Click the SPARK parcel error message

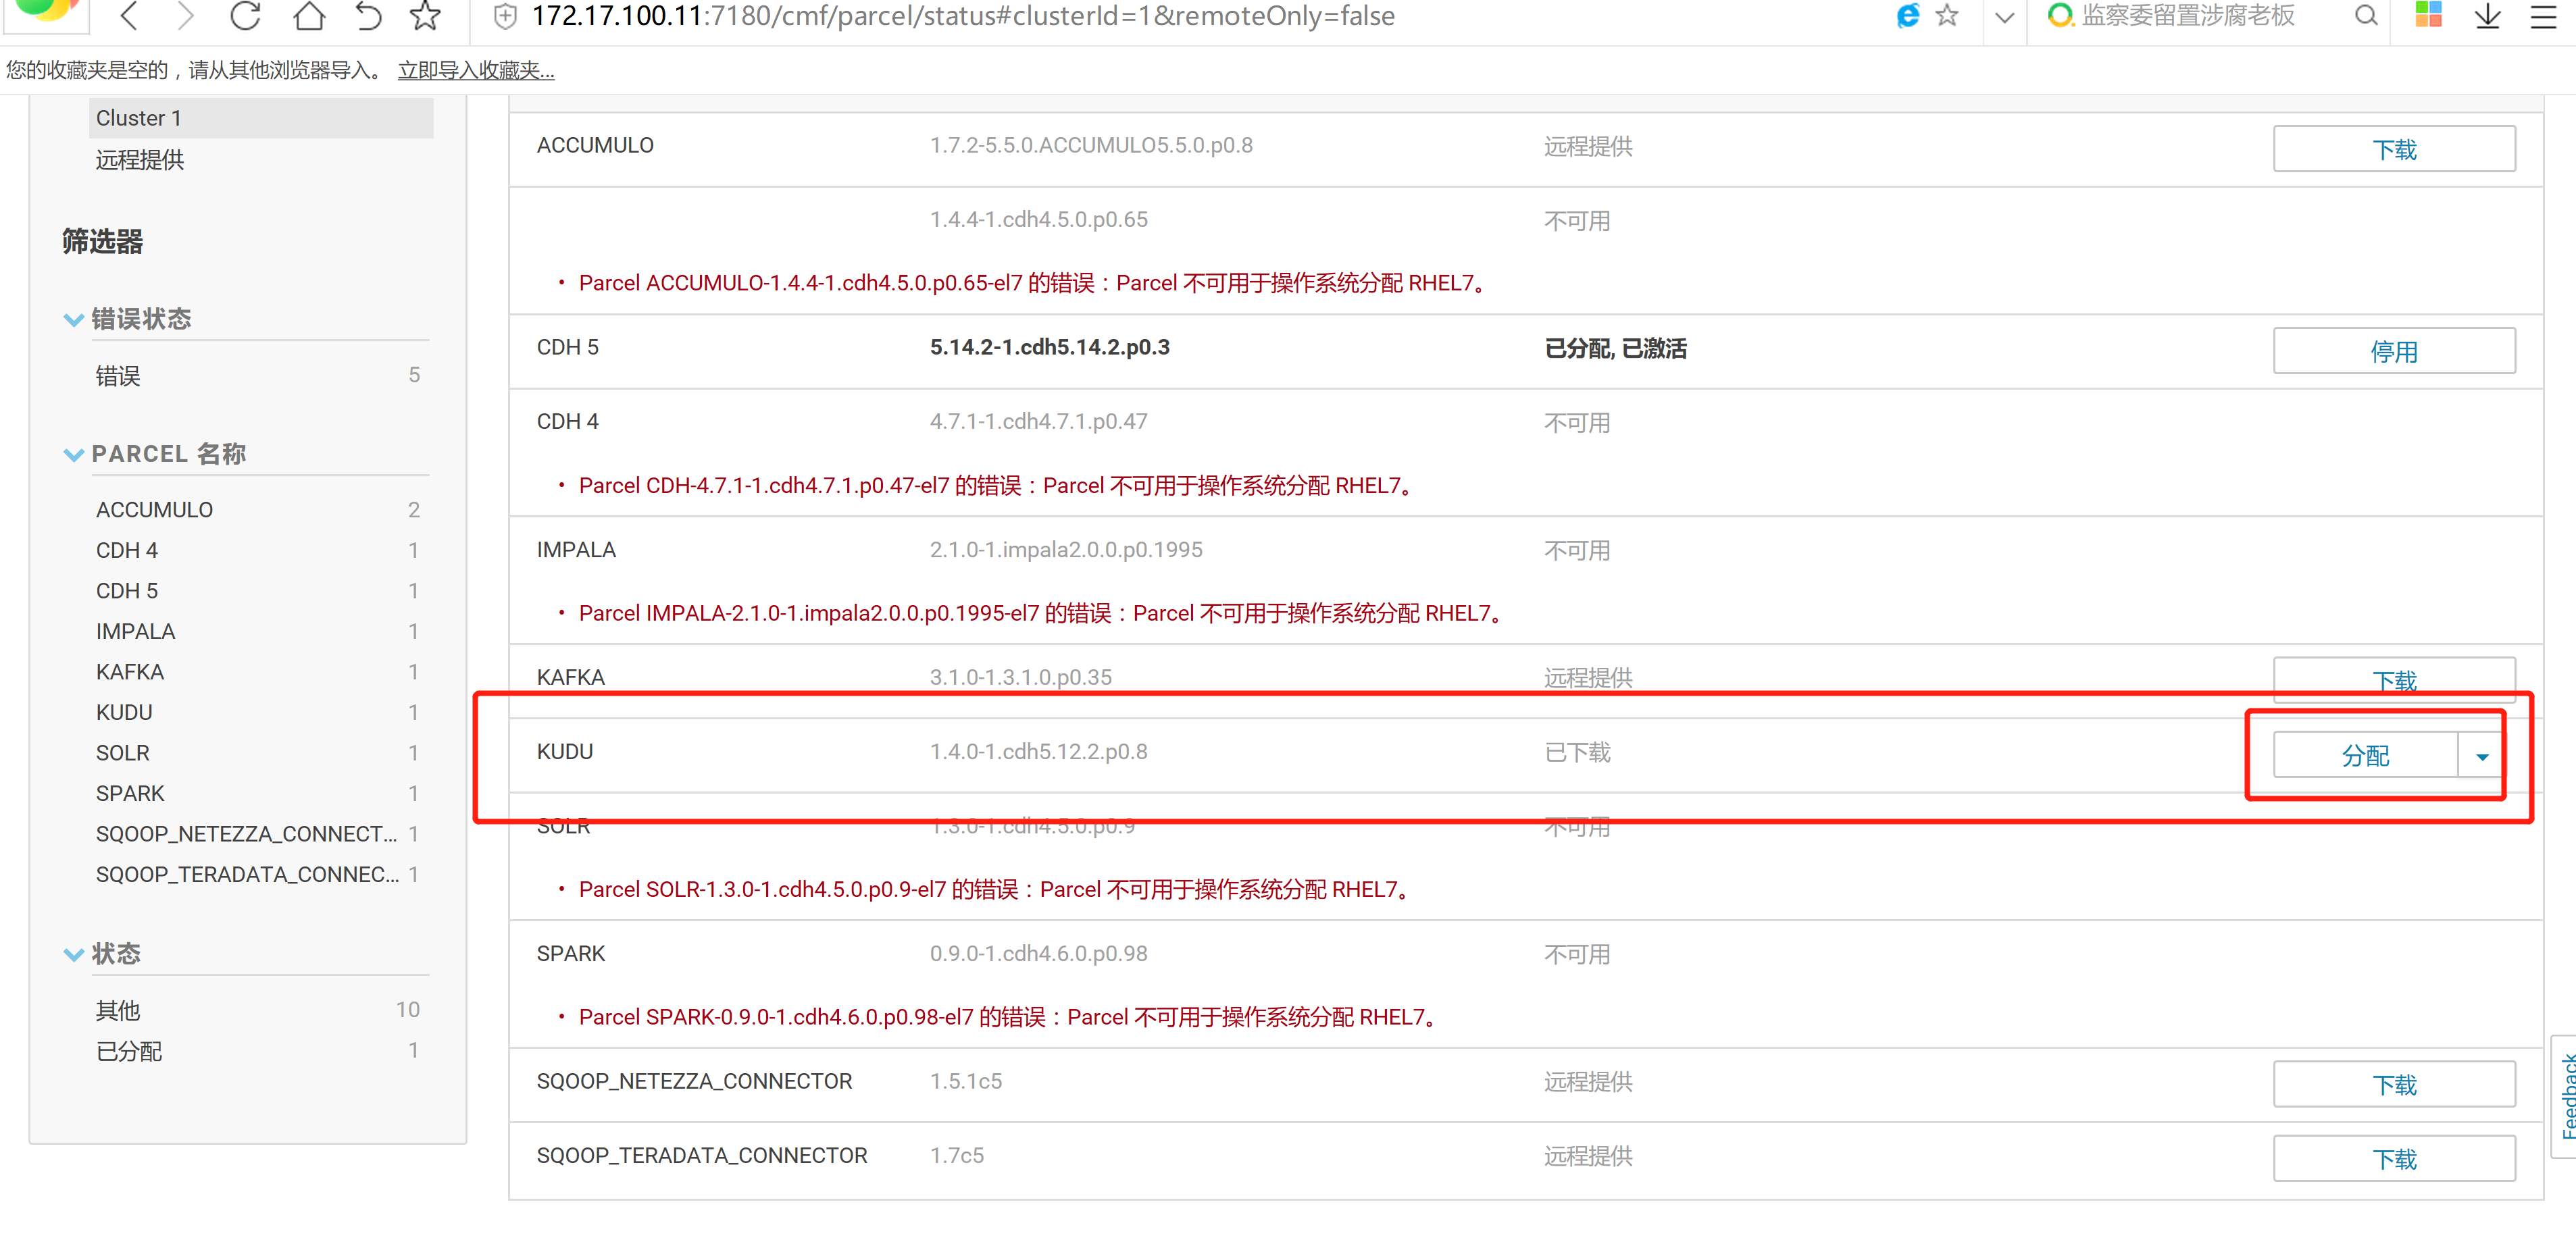[1010, 1017]
